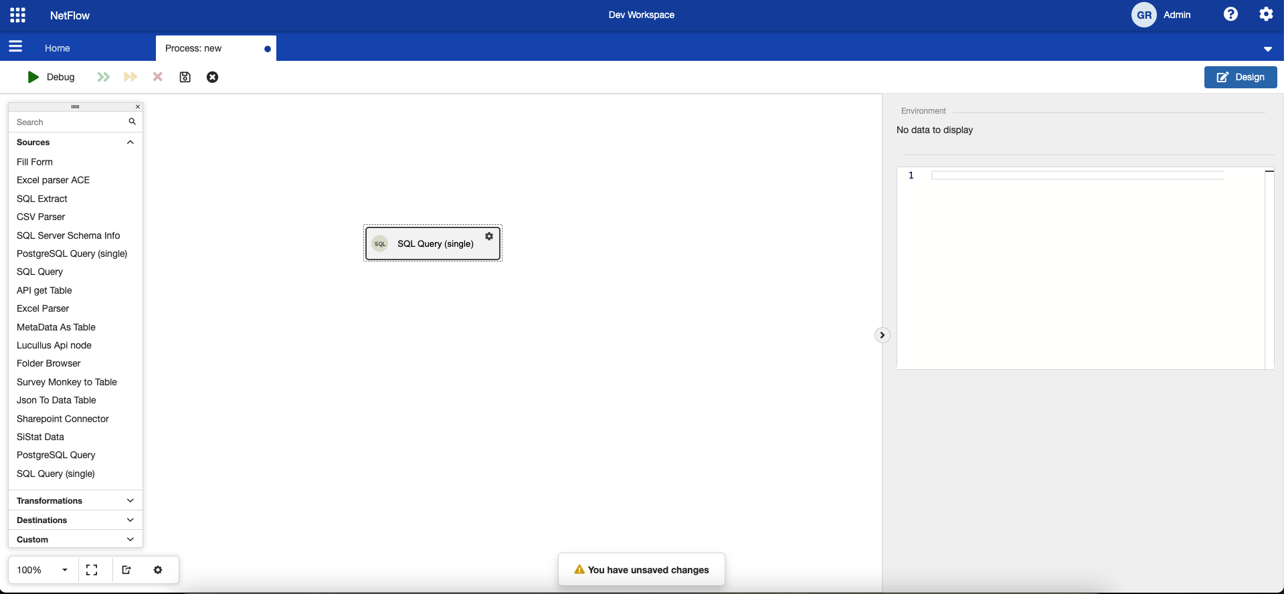
Task: Open canvas settings gear in bottom toolbar
Action: click(158, 570)
